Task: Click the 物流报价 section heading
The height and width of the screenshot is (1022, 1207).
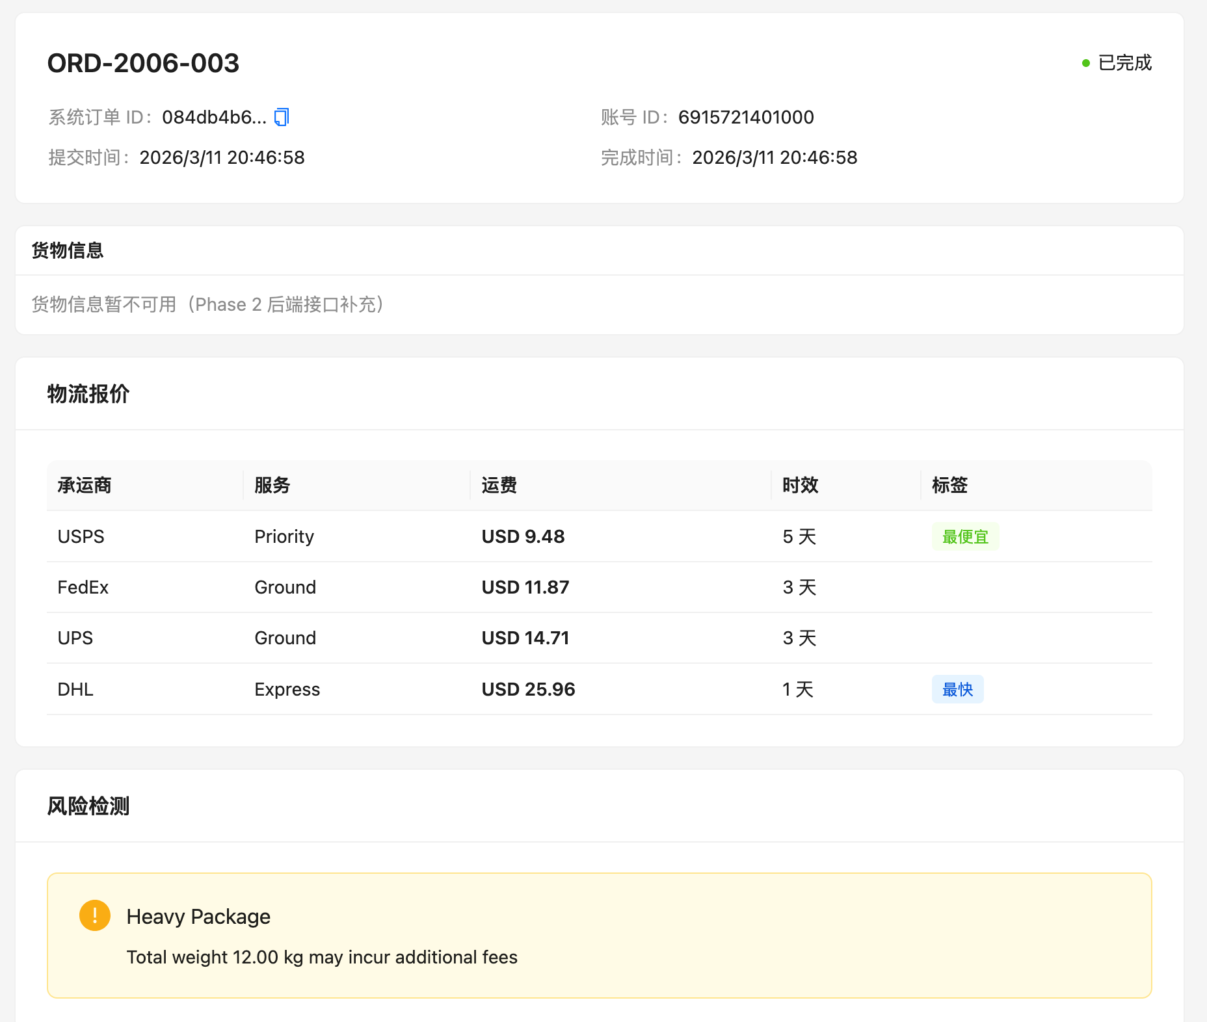Action: click(x=88, y=394)
